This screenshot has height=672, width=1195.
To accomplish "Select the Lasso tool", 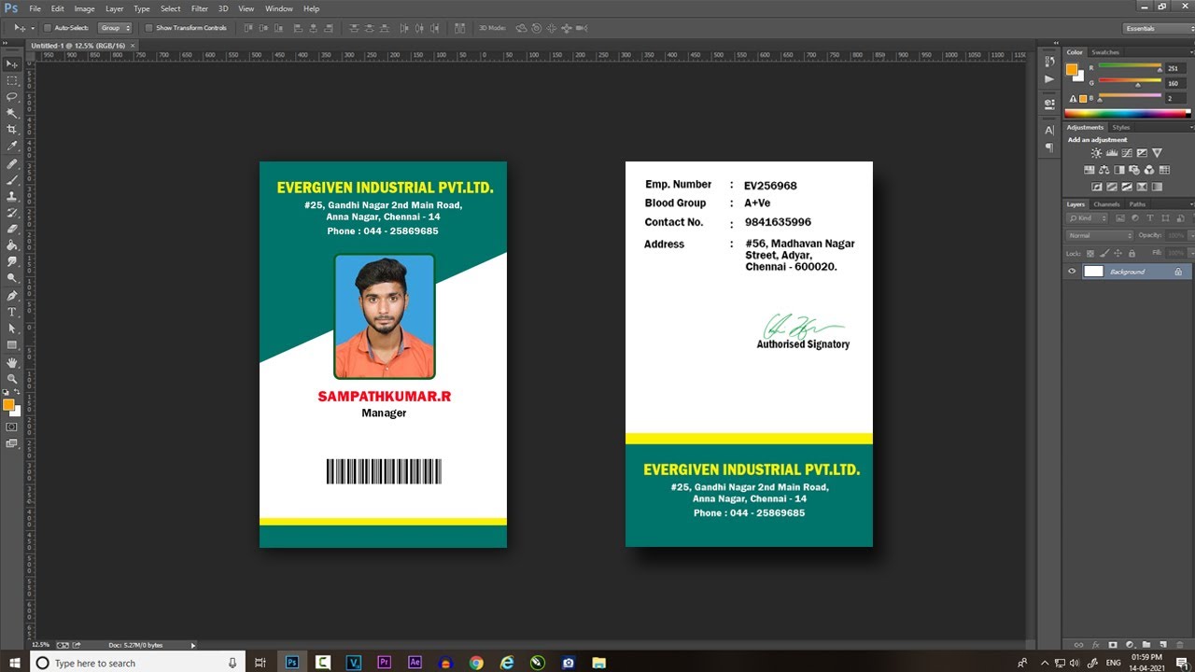I will point(12,96).
